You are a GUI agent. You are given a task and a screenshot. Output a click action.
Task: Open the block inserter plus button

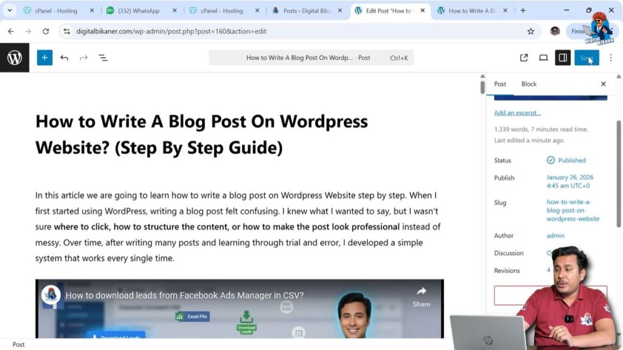coord(44,58)
